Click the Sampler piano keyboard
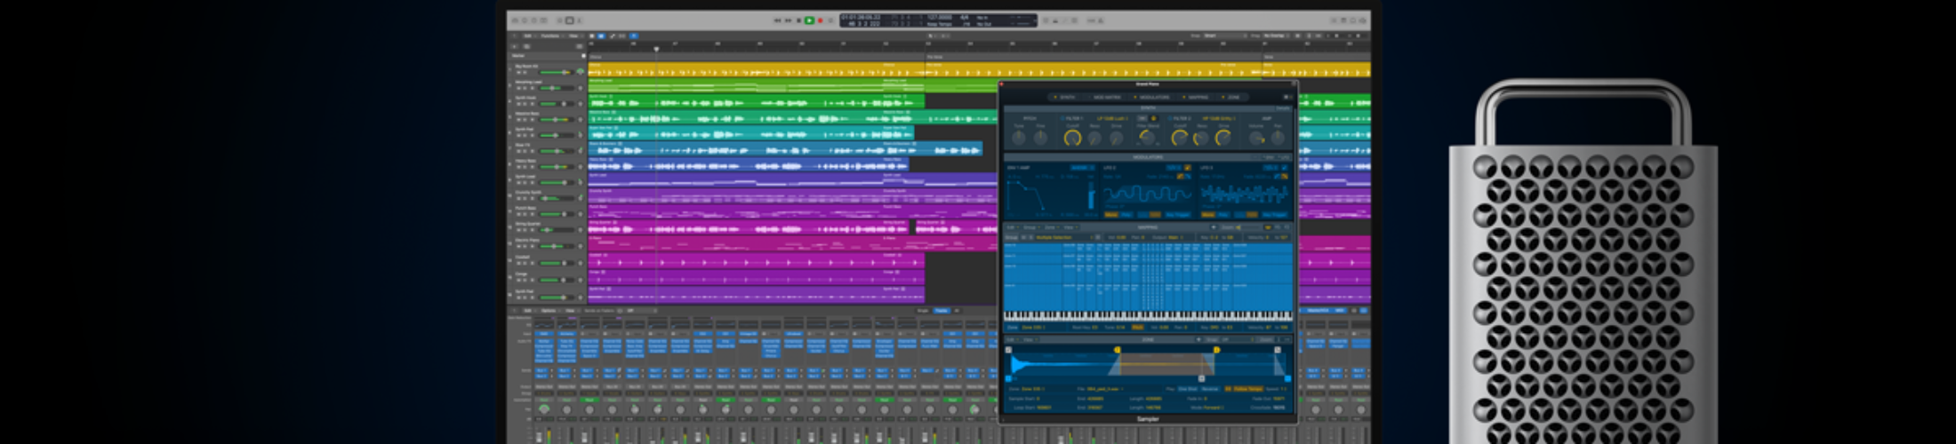The image size is (1956, 444). [x=1148, y=316]
